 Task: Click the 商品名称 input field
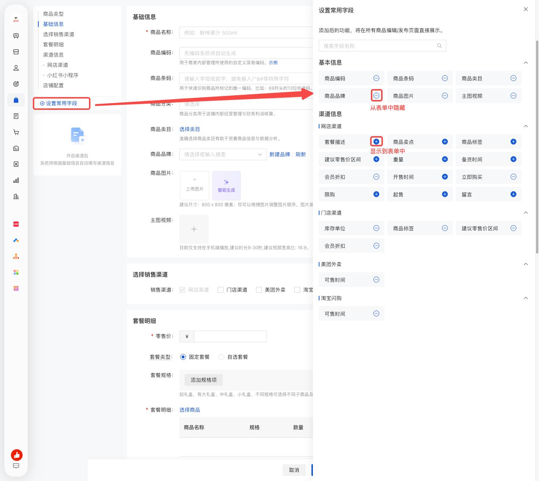tap(246, 32)
